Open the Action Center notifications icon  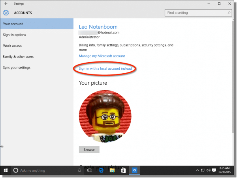(x=214, y=171)
